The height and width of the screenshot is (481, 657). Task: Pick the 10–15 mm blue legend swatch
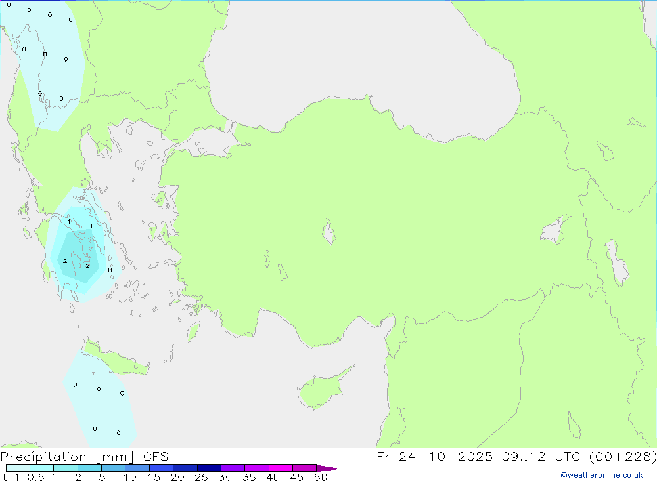point(137,468)
